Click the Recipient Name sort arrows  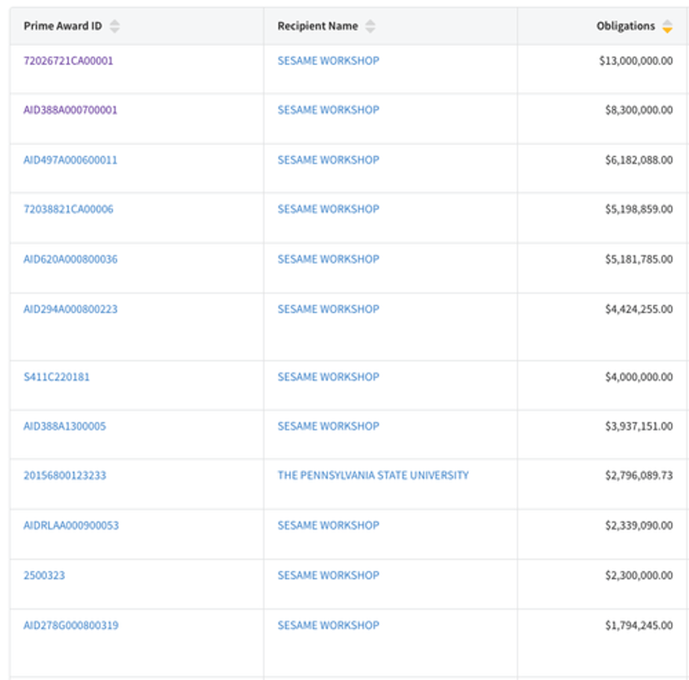coord(370,27)
